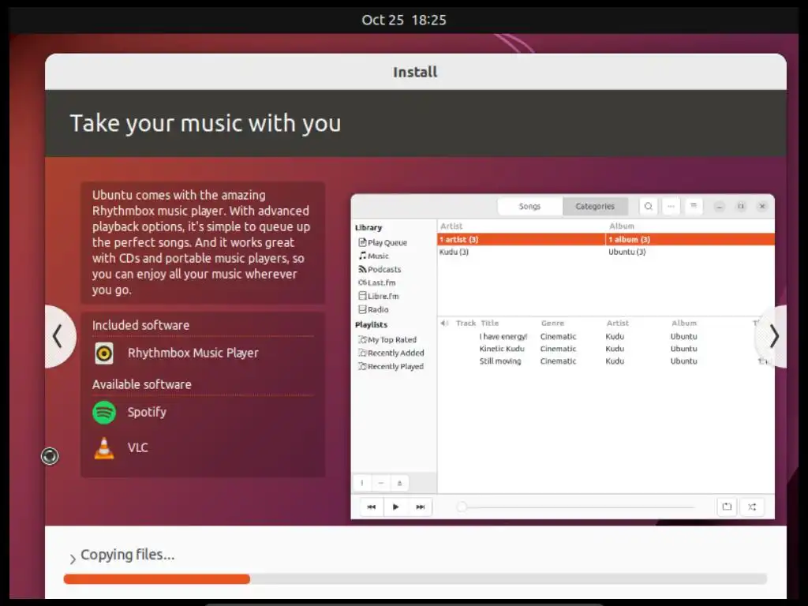Click the VLC cone icon
The width and height of the screenshot is (808, 606).
[x=104, y=448]
